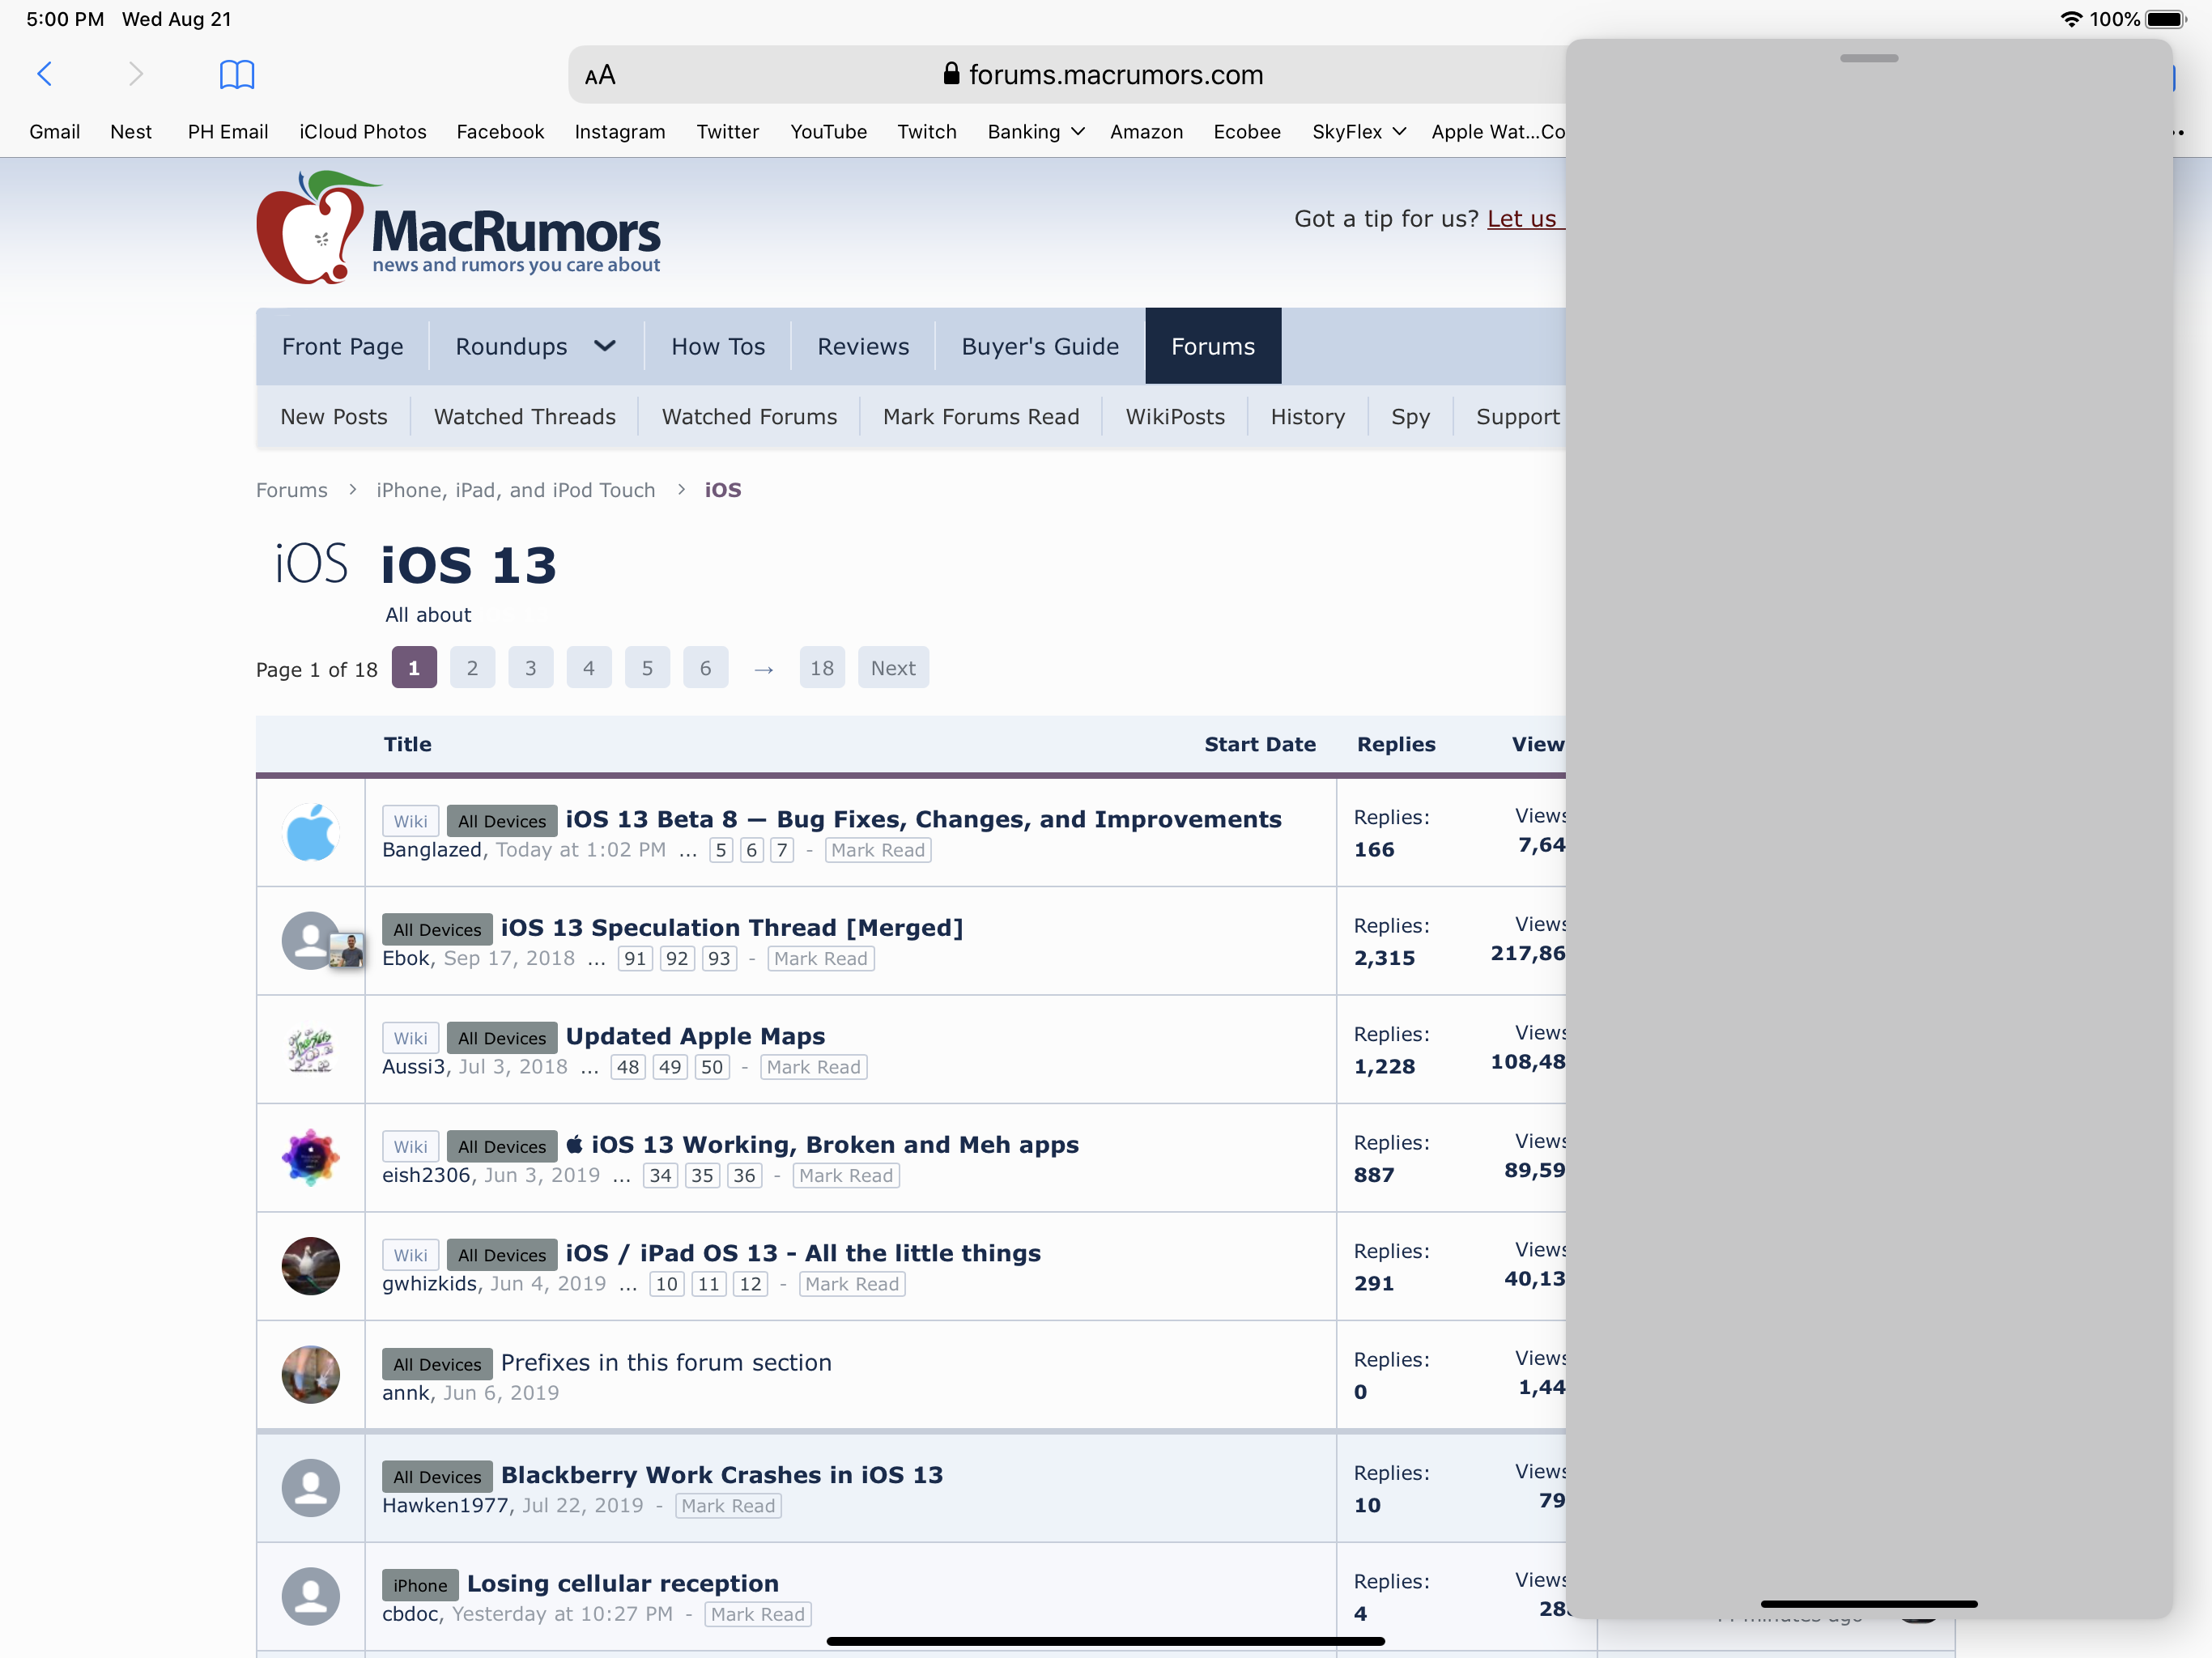Open the Watched Threads menu item
Image resolution: width=2212 pixels, height=1658 pixels.
(x=524, y=416)
